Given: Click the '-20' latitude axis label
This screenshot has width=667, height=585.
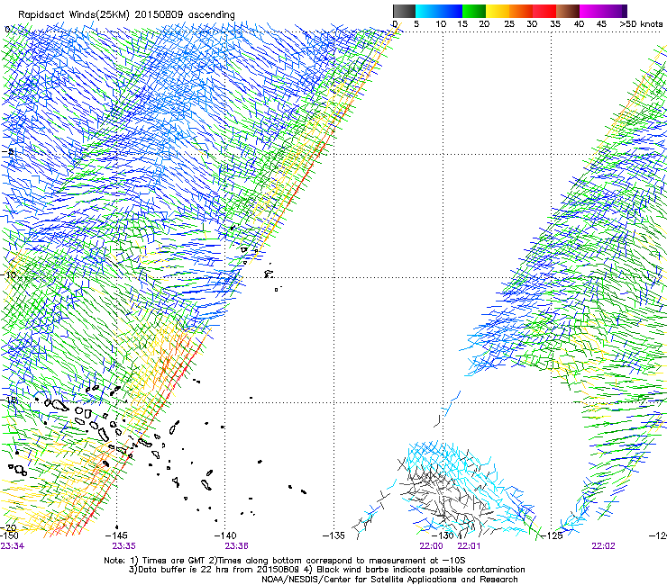Looking at the screenshot, I should (9, 527).
